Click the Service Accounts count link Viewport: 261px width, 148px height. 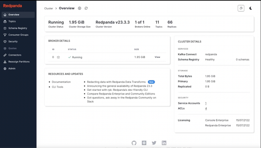click(206, 103)
